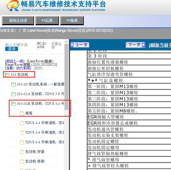The width and height of the screenshot is (171, 170).
Task: Click the 折叠全部 collapse all link
Action: (56, 45)
